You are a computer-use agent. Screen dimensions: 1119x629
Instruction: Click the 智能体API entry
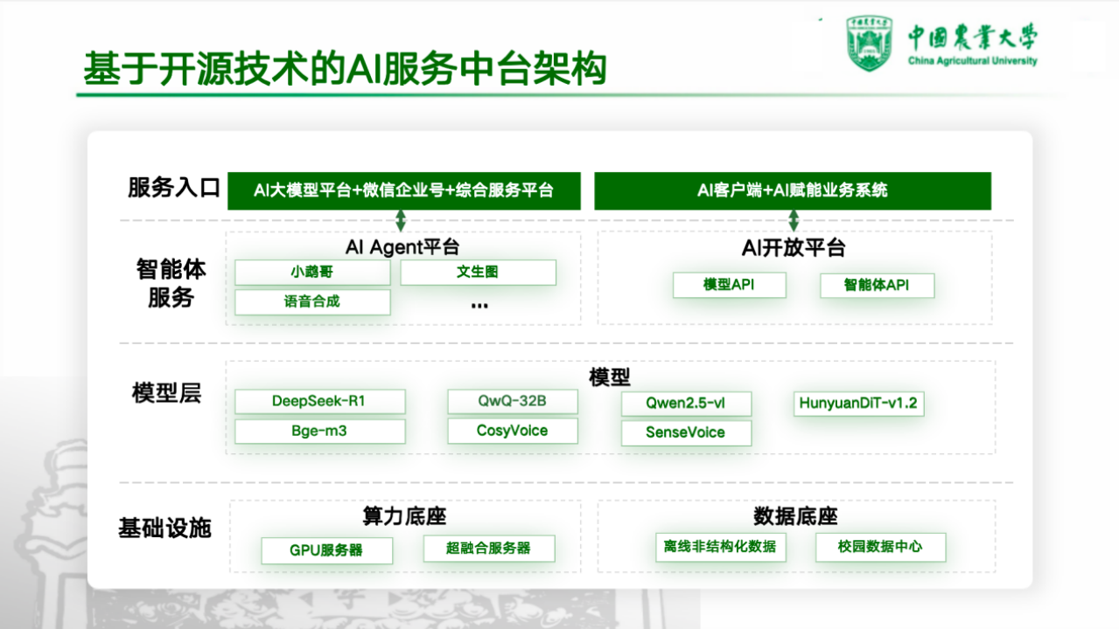[x=877, y=285]
